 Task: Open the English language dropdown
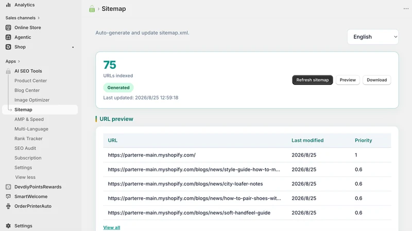coord(373,37)
